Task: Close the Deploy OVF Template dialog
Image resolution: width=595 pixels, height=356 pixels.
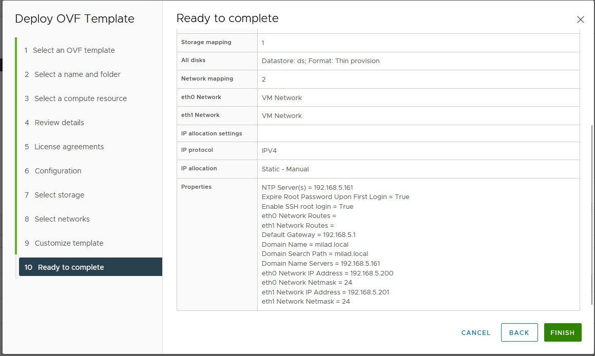Action: pyautogui.click(x=580, y=19)
